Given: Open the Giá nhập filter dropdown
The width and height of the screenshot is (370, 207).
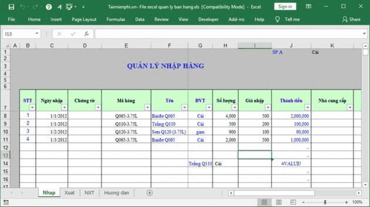Looking at the screenshot, I should (268, 107).
